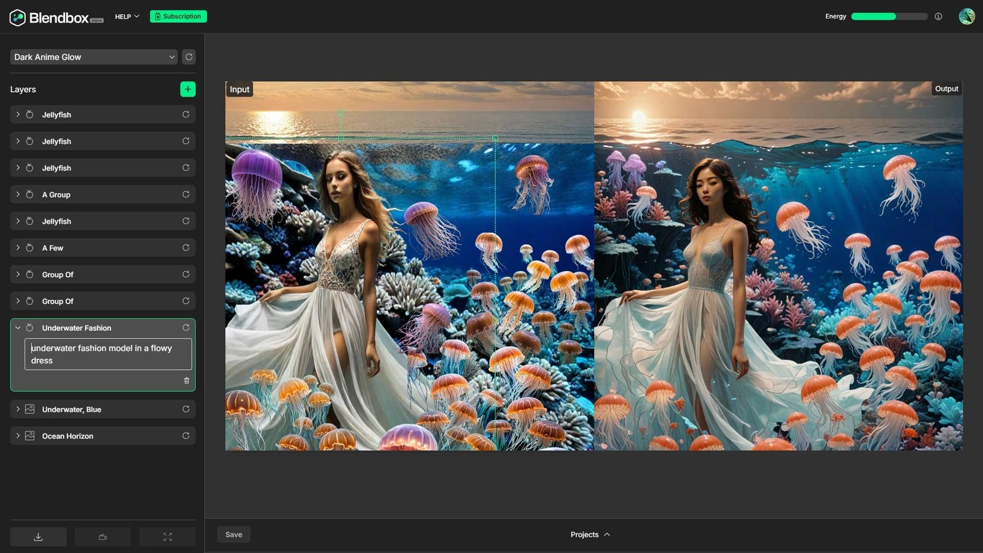
Task: Open fullscreen view with the expand icon
Action: pyautogui.click(x=167, y=536)
